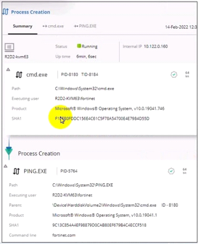Click the lower Process Creation event label
The image size is (199, 244).
[39, 154]
